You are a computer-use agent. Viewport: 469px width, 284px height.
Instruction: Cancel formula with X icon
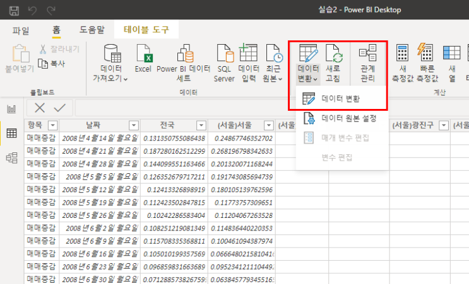(x=40, y=108)
